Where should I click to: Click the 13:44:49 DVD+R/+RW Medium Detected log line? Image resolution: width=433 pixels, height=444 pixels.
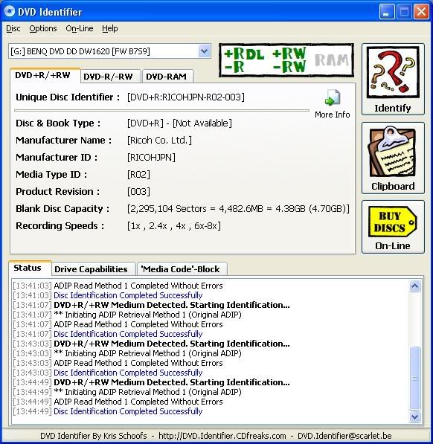151,382
